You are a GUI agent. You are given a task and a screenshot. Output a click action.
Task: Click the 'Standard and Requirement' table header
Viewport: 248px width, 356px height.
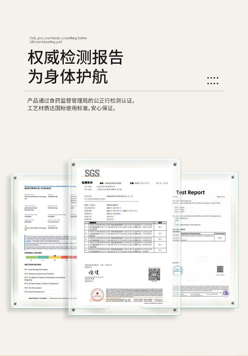(191, 233)
